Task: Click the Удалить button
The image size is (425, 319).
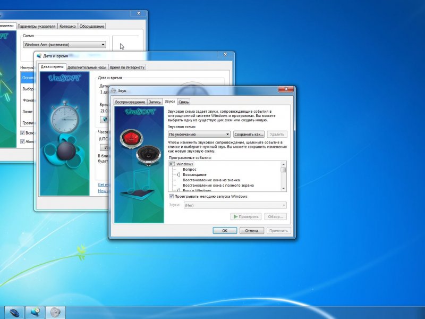Action: point(277,135)
